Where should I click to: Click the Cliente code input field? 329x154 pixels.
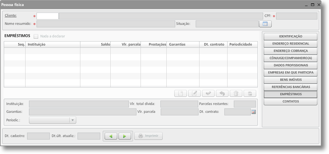[x=47, y=16]
